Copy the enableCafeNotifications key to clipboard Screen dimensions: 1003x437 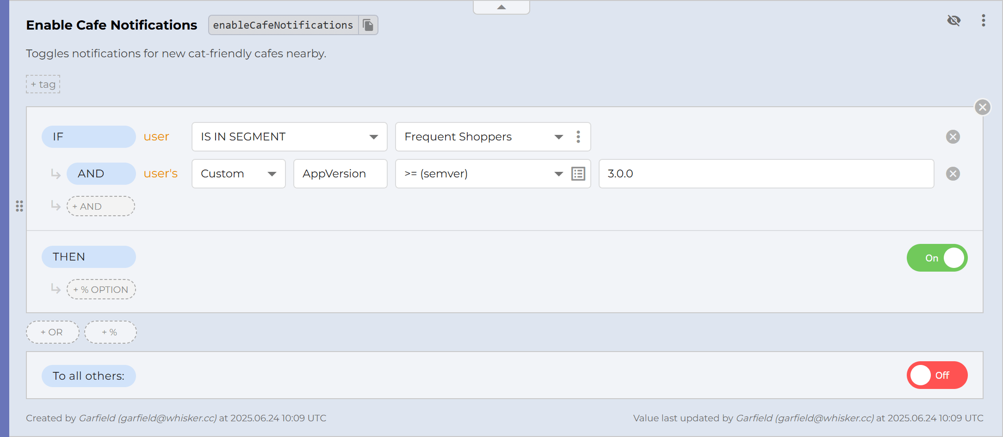coord(368,25)
